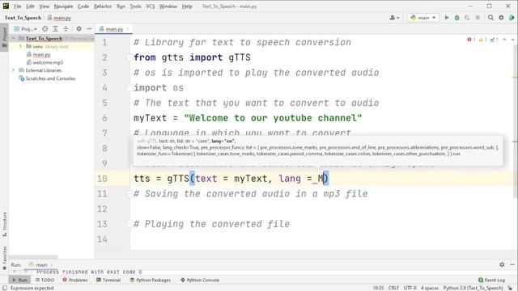Close the main.py editor tab

click(128, 29)
